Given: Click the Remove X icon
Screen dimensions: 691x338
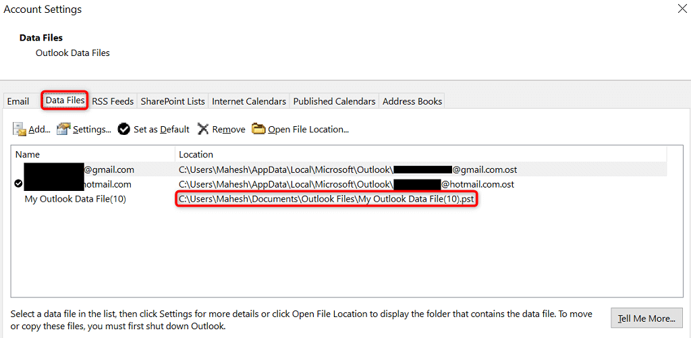Looking at the screenshot, I should pyautogui.click(x=202, y=129).
